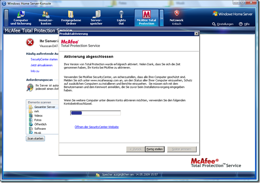The height and width of the screenshot is (183, 260).
Task: Select the McAfee Total Protection tab
Action: pyautogui.click(x=147, y=18)
